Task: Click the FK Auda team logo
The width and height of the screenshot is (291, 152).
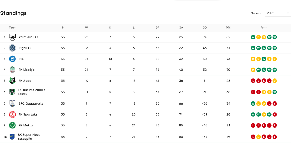Action: coord(12,81)
